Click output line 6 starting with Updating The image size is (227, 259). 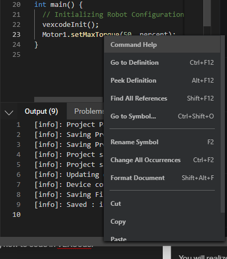coord(69,175)
